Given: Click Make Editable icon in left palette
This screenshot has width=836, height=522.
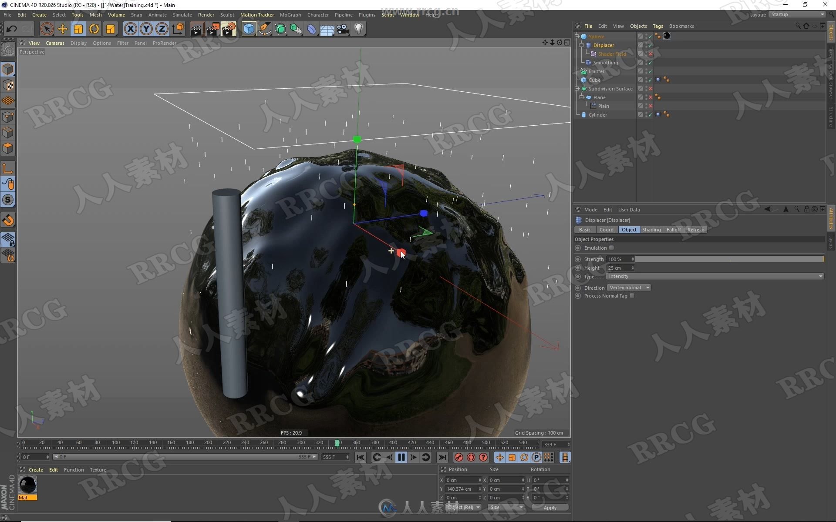Looking at the screenshot, I should (8, 49).
